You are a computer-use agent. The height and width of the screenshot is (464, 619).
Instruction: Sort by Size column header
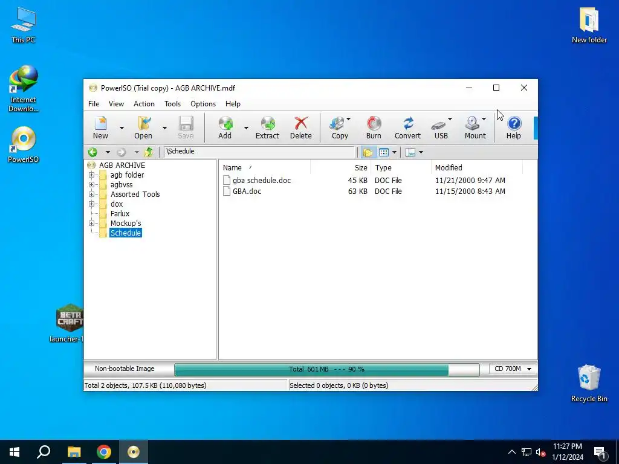pyautogui.click(x=341, y=168)
